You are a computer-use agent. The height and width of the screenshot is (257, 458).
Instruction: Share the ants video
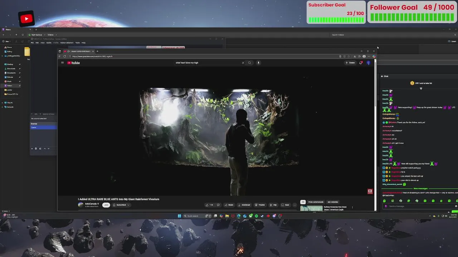pos(229,205)
